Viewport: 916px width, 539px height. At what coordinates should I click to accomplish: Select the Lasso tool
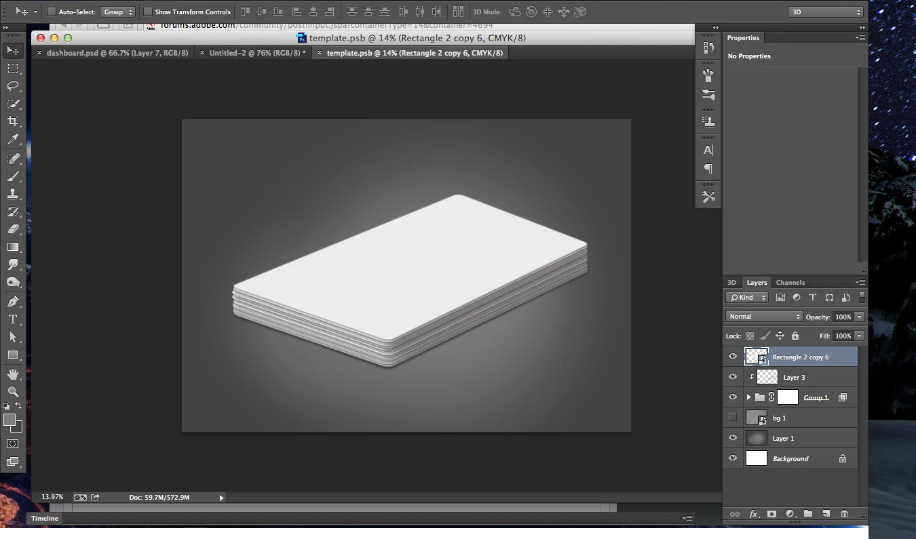[x=13, y=86]
